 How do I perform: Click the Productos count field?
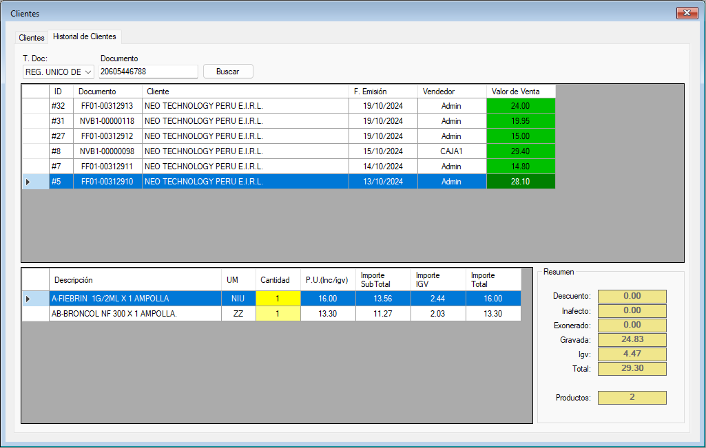(x=632, y=398)
